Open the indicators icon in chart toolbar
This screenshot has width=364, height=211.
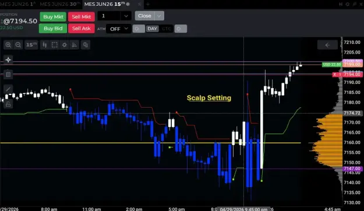pyautogui.click(x=75, y=45)
